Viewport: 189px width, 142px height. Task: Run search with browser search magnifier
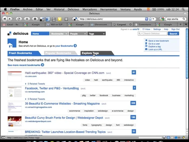tap(184, 19)
